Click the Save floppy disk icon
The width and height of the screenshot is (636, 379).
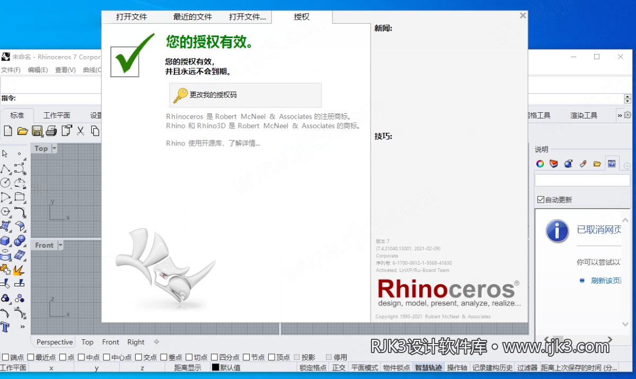point(37,130)
